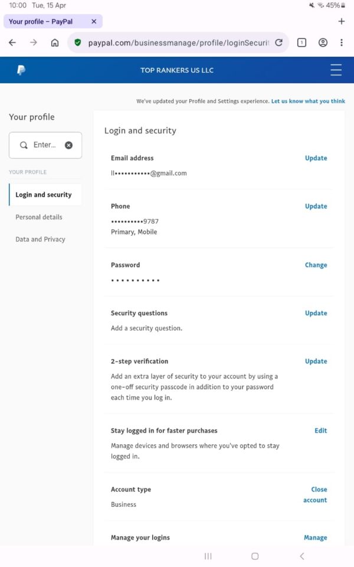
Task: Open a new browser tab
Action: (341, 22)
